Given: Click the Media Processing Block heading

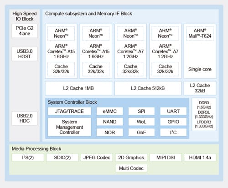Looking at the screenshot, I should coord(36,148).
